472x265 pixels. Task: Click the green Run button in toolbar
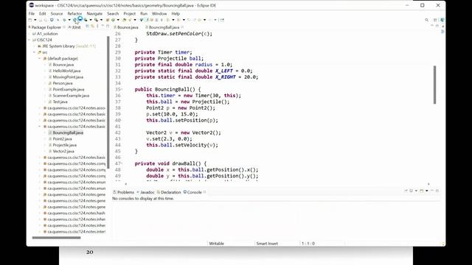[x=74, y=20]
